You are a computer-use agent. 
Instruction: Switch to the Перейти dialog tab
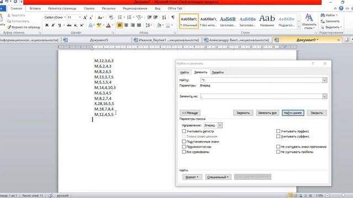click(x=218, y=72)
